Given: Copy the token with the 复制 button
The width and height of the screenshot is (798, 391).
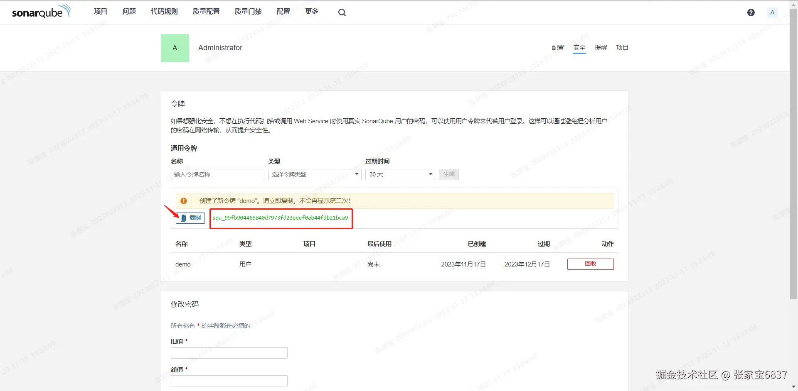Looking at the screenshot, I should tap(190, 218).
